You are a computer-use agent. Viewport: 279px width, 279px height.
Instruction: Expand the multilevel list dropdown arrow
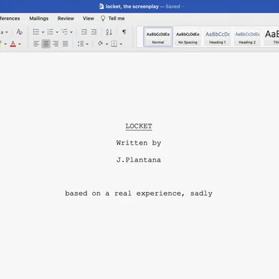tap(71, 32)
